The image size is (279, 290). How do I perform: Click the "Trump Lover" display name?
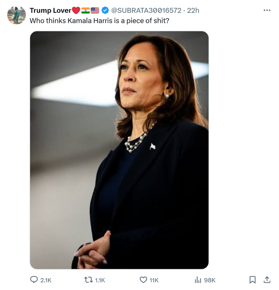[x=50, y=10]
